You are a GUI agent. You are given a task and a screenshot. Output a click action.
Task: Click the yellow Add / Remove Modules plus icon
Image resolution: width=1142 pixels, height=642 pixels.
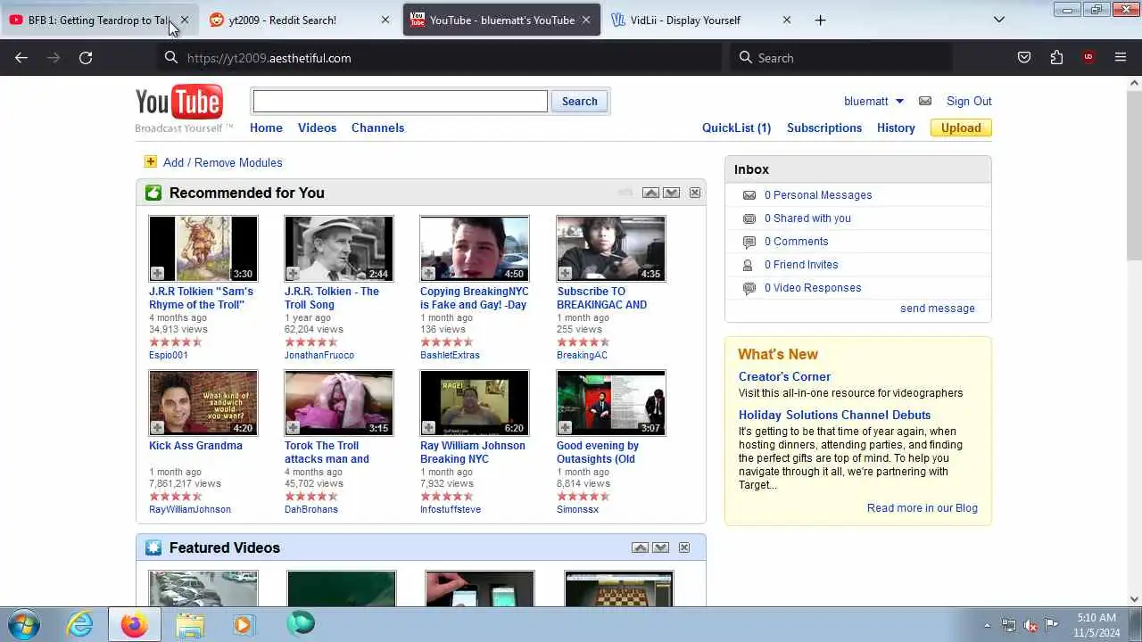tap(150, 161)
